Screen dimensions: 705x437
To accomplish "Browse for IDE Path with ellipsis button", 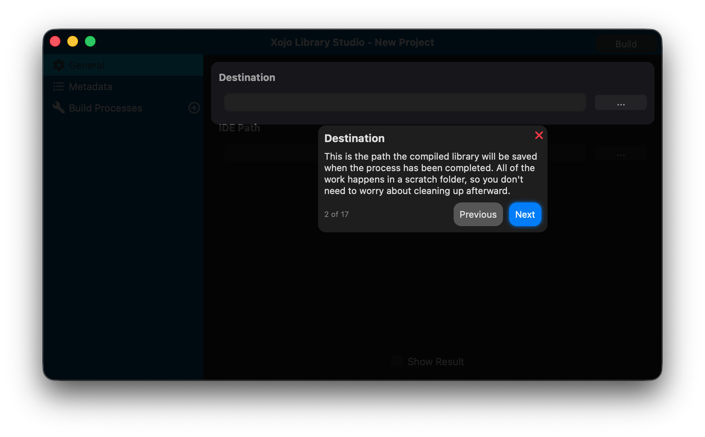I will pyautogui.click(x=621, y=154).
